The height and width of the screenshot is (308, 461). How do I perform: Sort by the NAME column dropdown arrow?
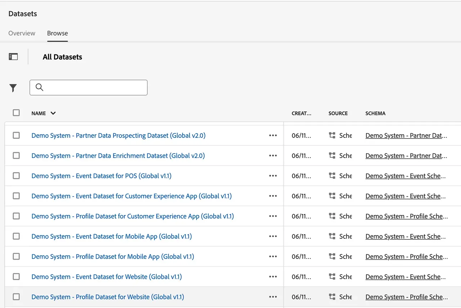coord(53,113)
